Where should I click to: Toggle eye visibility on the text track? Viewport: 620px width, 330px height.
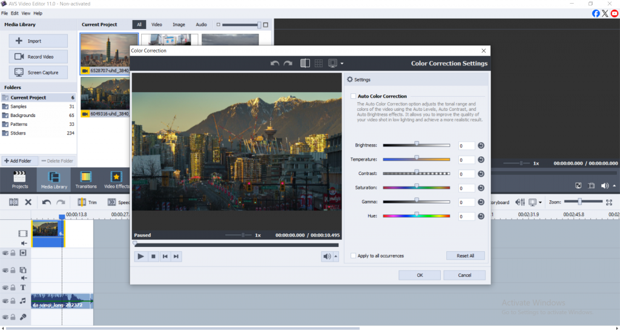pyautogui.click(x=5, y=288)
